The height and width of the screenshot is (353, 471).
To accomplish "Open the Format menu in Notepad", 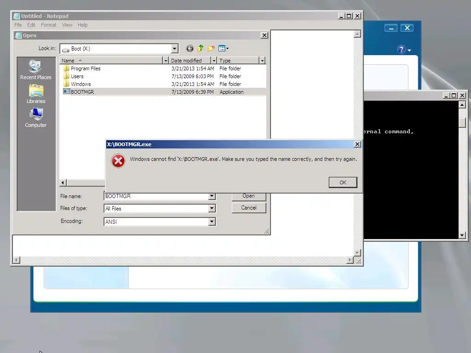I will click(49, 25).
